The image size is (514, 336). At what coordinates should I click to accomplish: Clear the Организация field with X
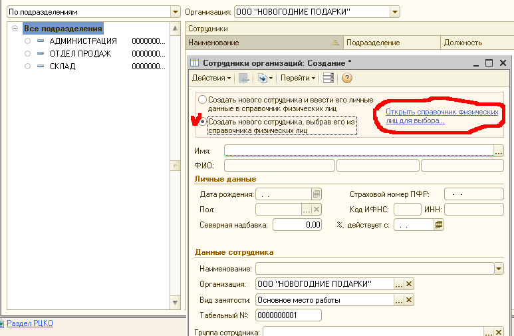(409, 284)
